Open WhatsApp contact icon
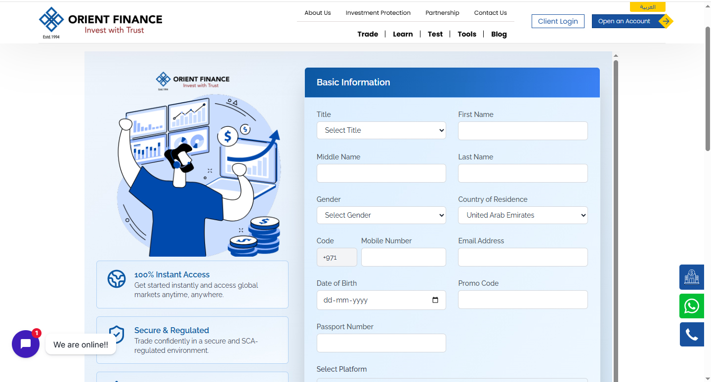 tap(692, 306)
